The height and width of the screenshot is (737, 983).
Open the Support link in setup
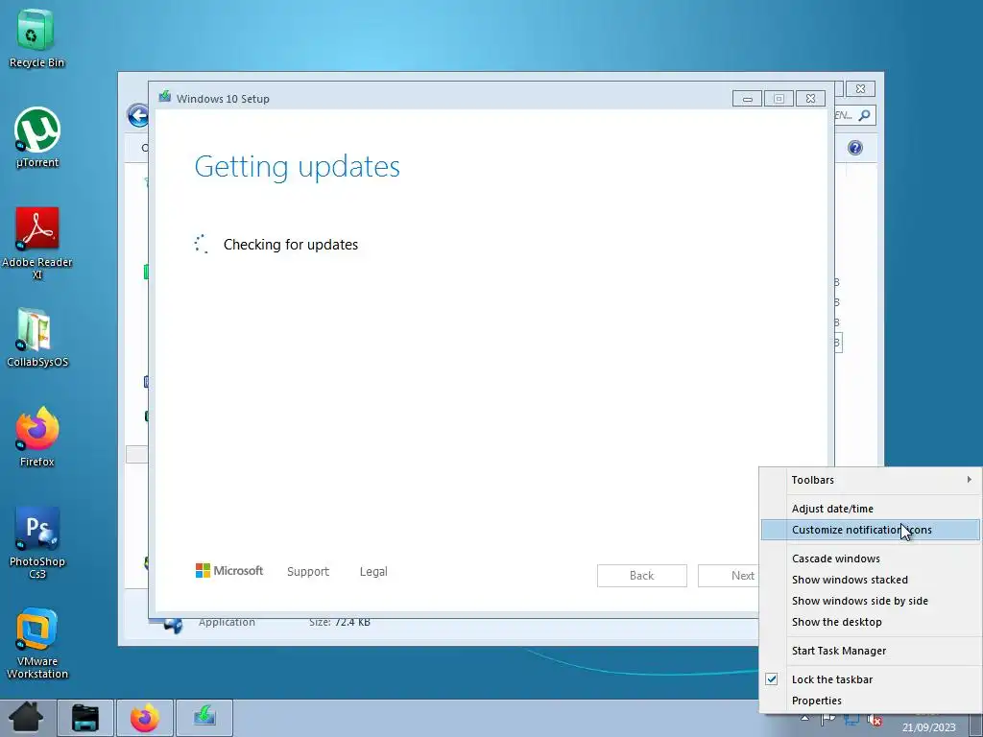[x=308, y=572]
